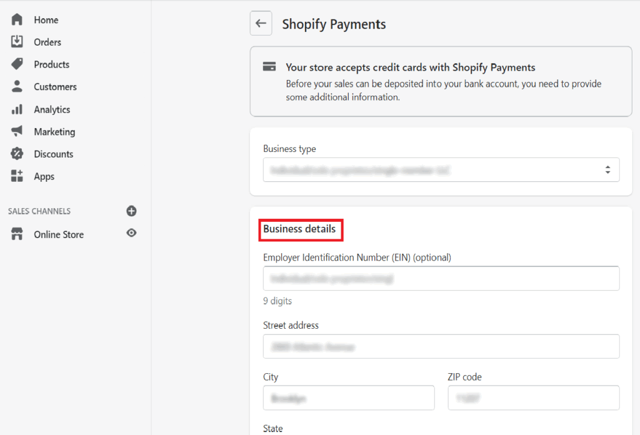This screenshot has height=435, width=640.
Task: Open the Analytics menu item
Action: coord(52,110)
